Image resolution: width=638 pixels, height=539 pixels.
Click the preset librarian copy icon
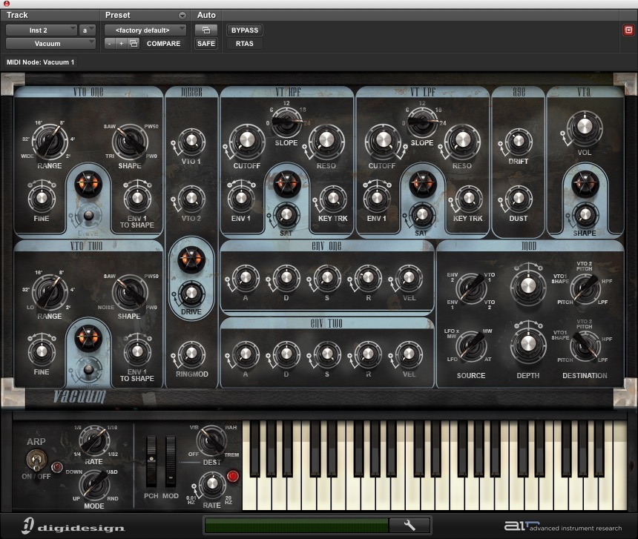tap(134, 44)
